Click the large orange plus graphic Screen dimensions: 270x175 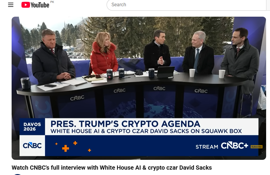click(x=65, y=148)
